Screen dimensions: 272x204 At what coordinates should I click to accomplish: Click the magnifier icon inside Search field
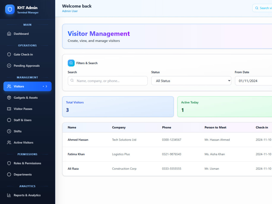[x=72, y=80]
